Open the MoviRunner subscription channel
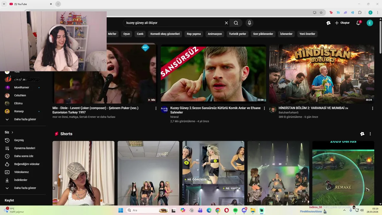Screen dimensions: 382x215 tap(22, 87)
